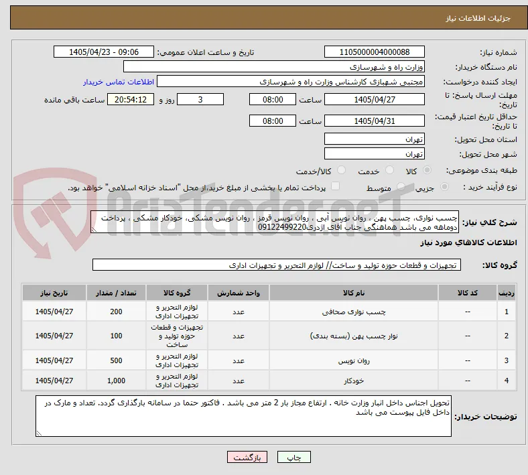Click quantity 500 in the table
This screenshot has width=528, height=475.
click(116, 360)
